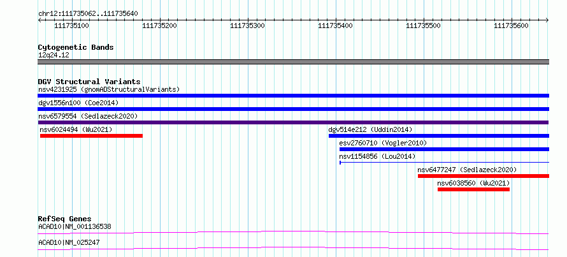Screen dimensions: 567x257
Task: Click the nsv4231925 gnomAD blue variant bar
Action: pyautogui.click(x=293, y=96)
